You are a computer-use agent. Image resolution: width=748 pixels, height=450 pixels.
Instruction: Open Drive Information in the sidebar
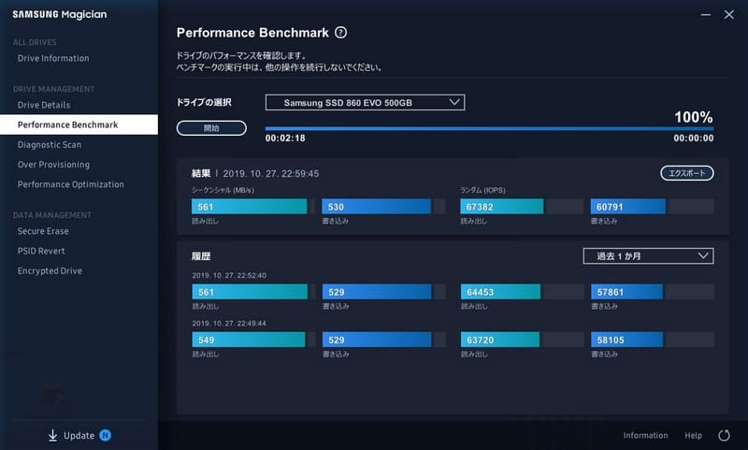53,58
